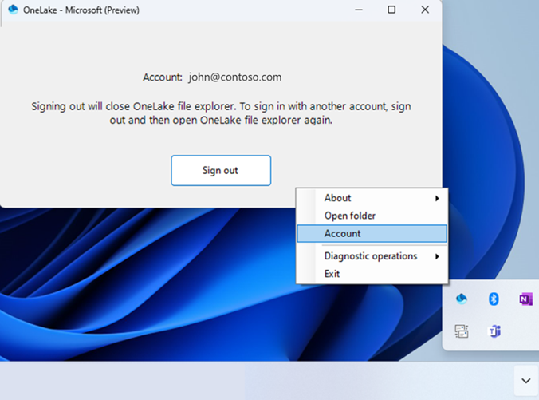Expand the Diagnostic operations submenu arrow

coord(437,256)
